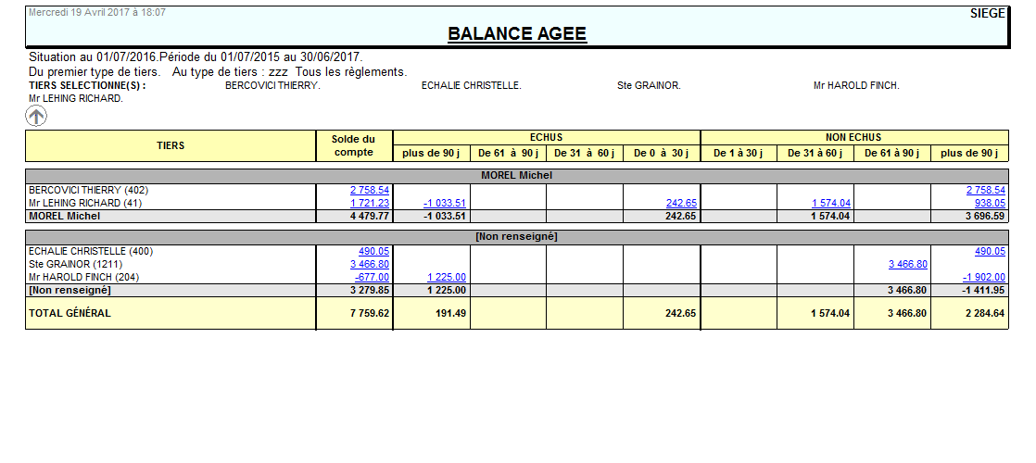
Task: Open the 1 574.04 link for Lehing Richard
Action: click(x=831, y=203)
